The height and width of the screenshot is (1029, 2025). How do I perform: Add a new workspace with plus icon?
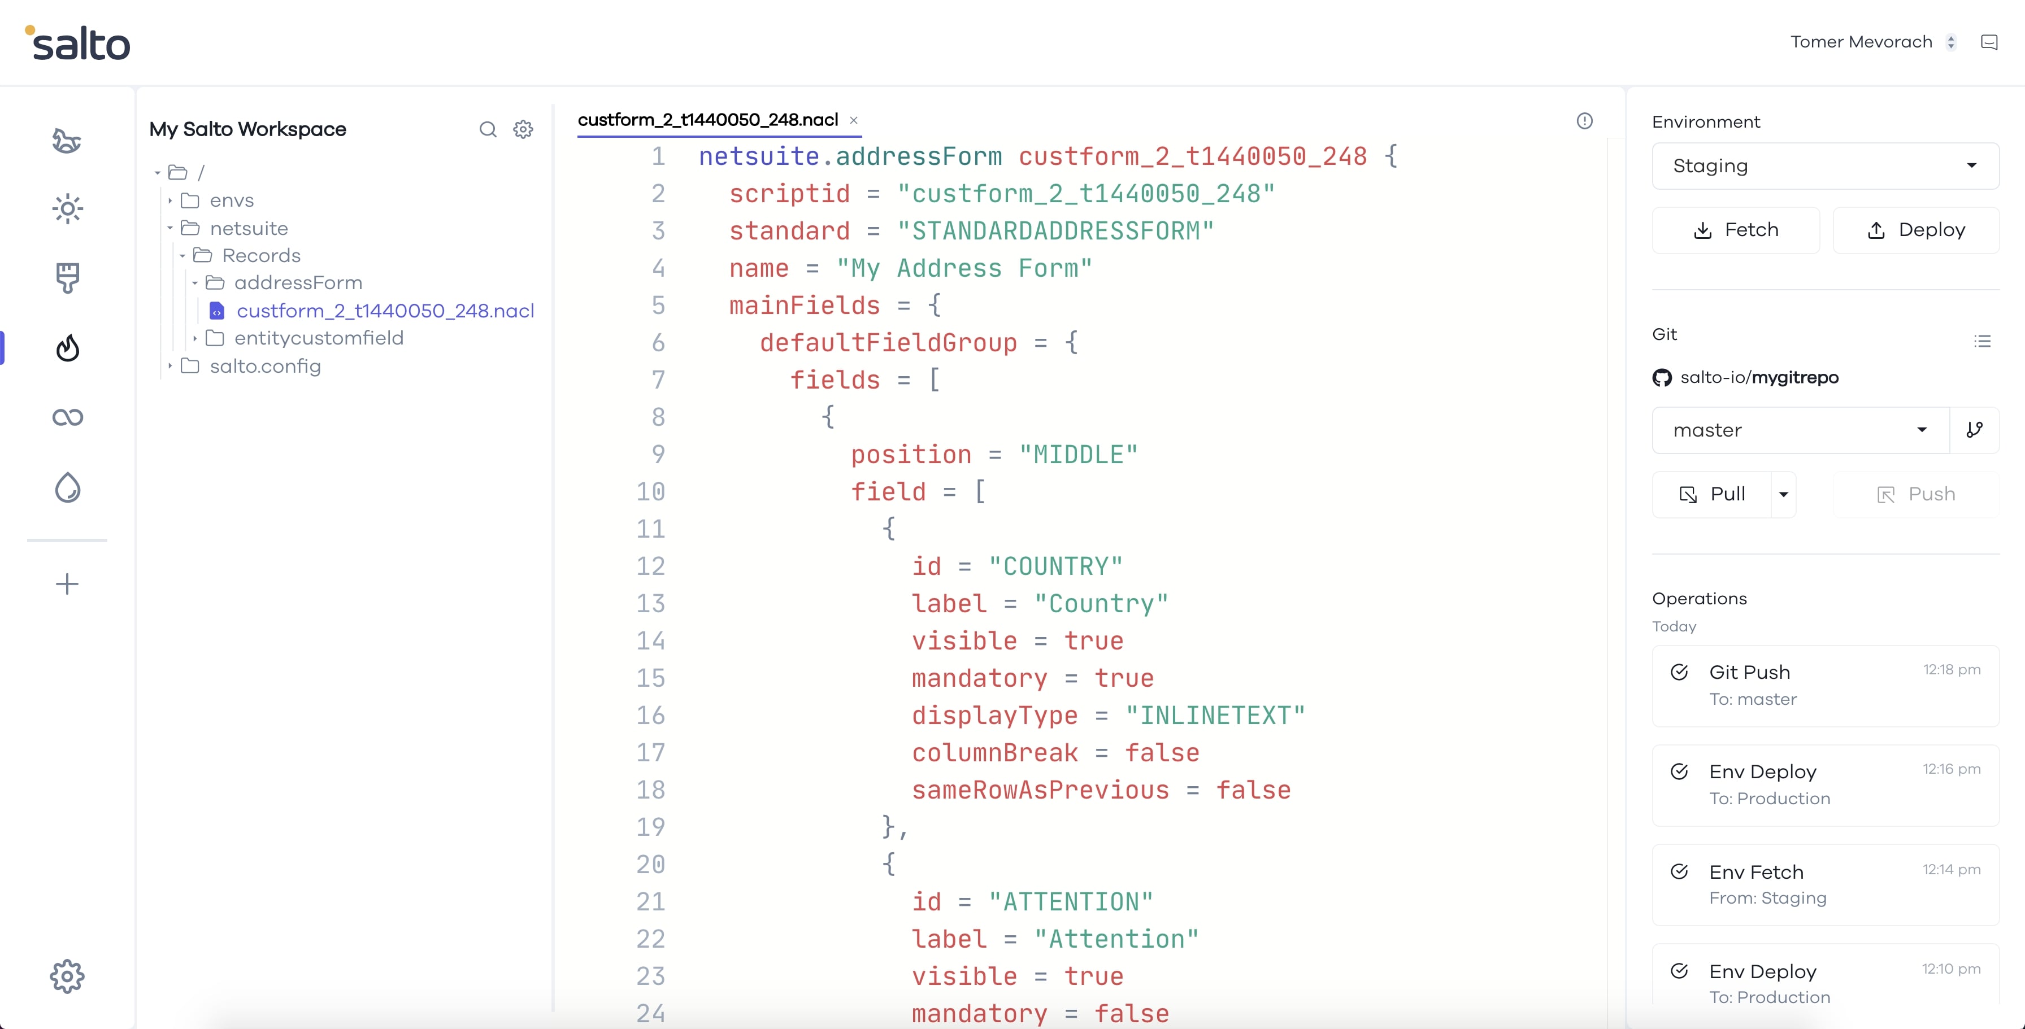point(68,583)
